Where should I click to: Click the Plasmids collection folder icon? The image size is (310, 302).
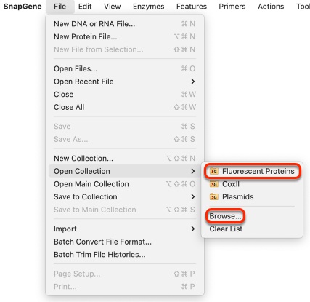[x=214, y=196]
